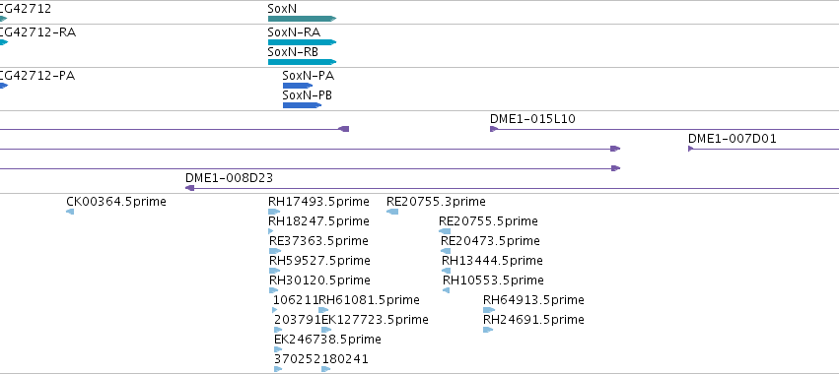Open the RH13444.5prime EST label
The image size is (839, 374).
pos(492,261)
